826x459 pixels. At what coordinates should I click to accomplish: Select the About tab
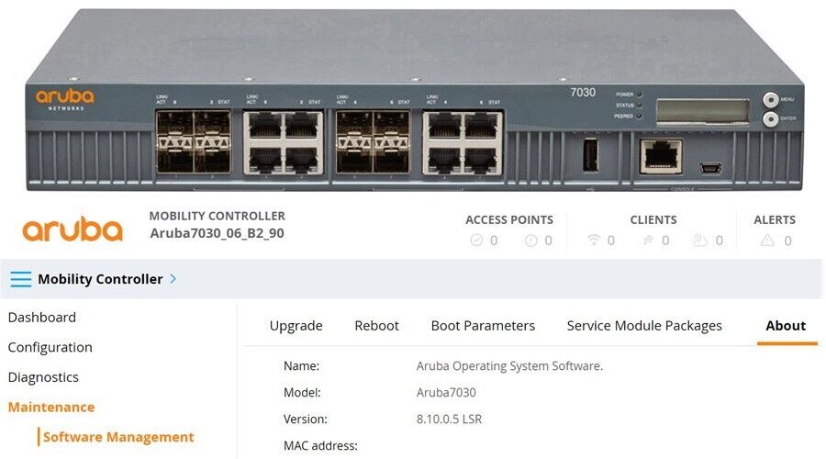pyautogui.click(x=786, y=326)
